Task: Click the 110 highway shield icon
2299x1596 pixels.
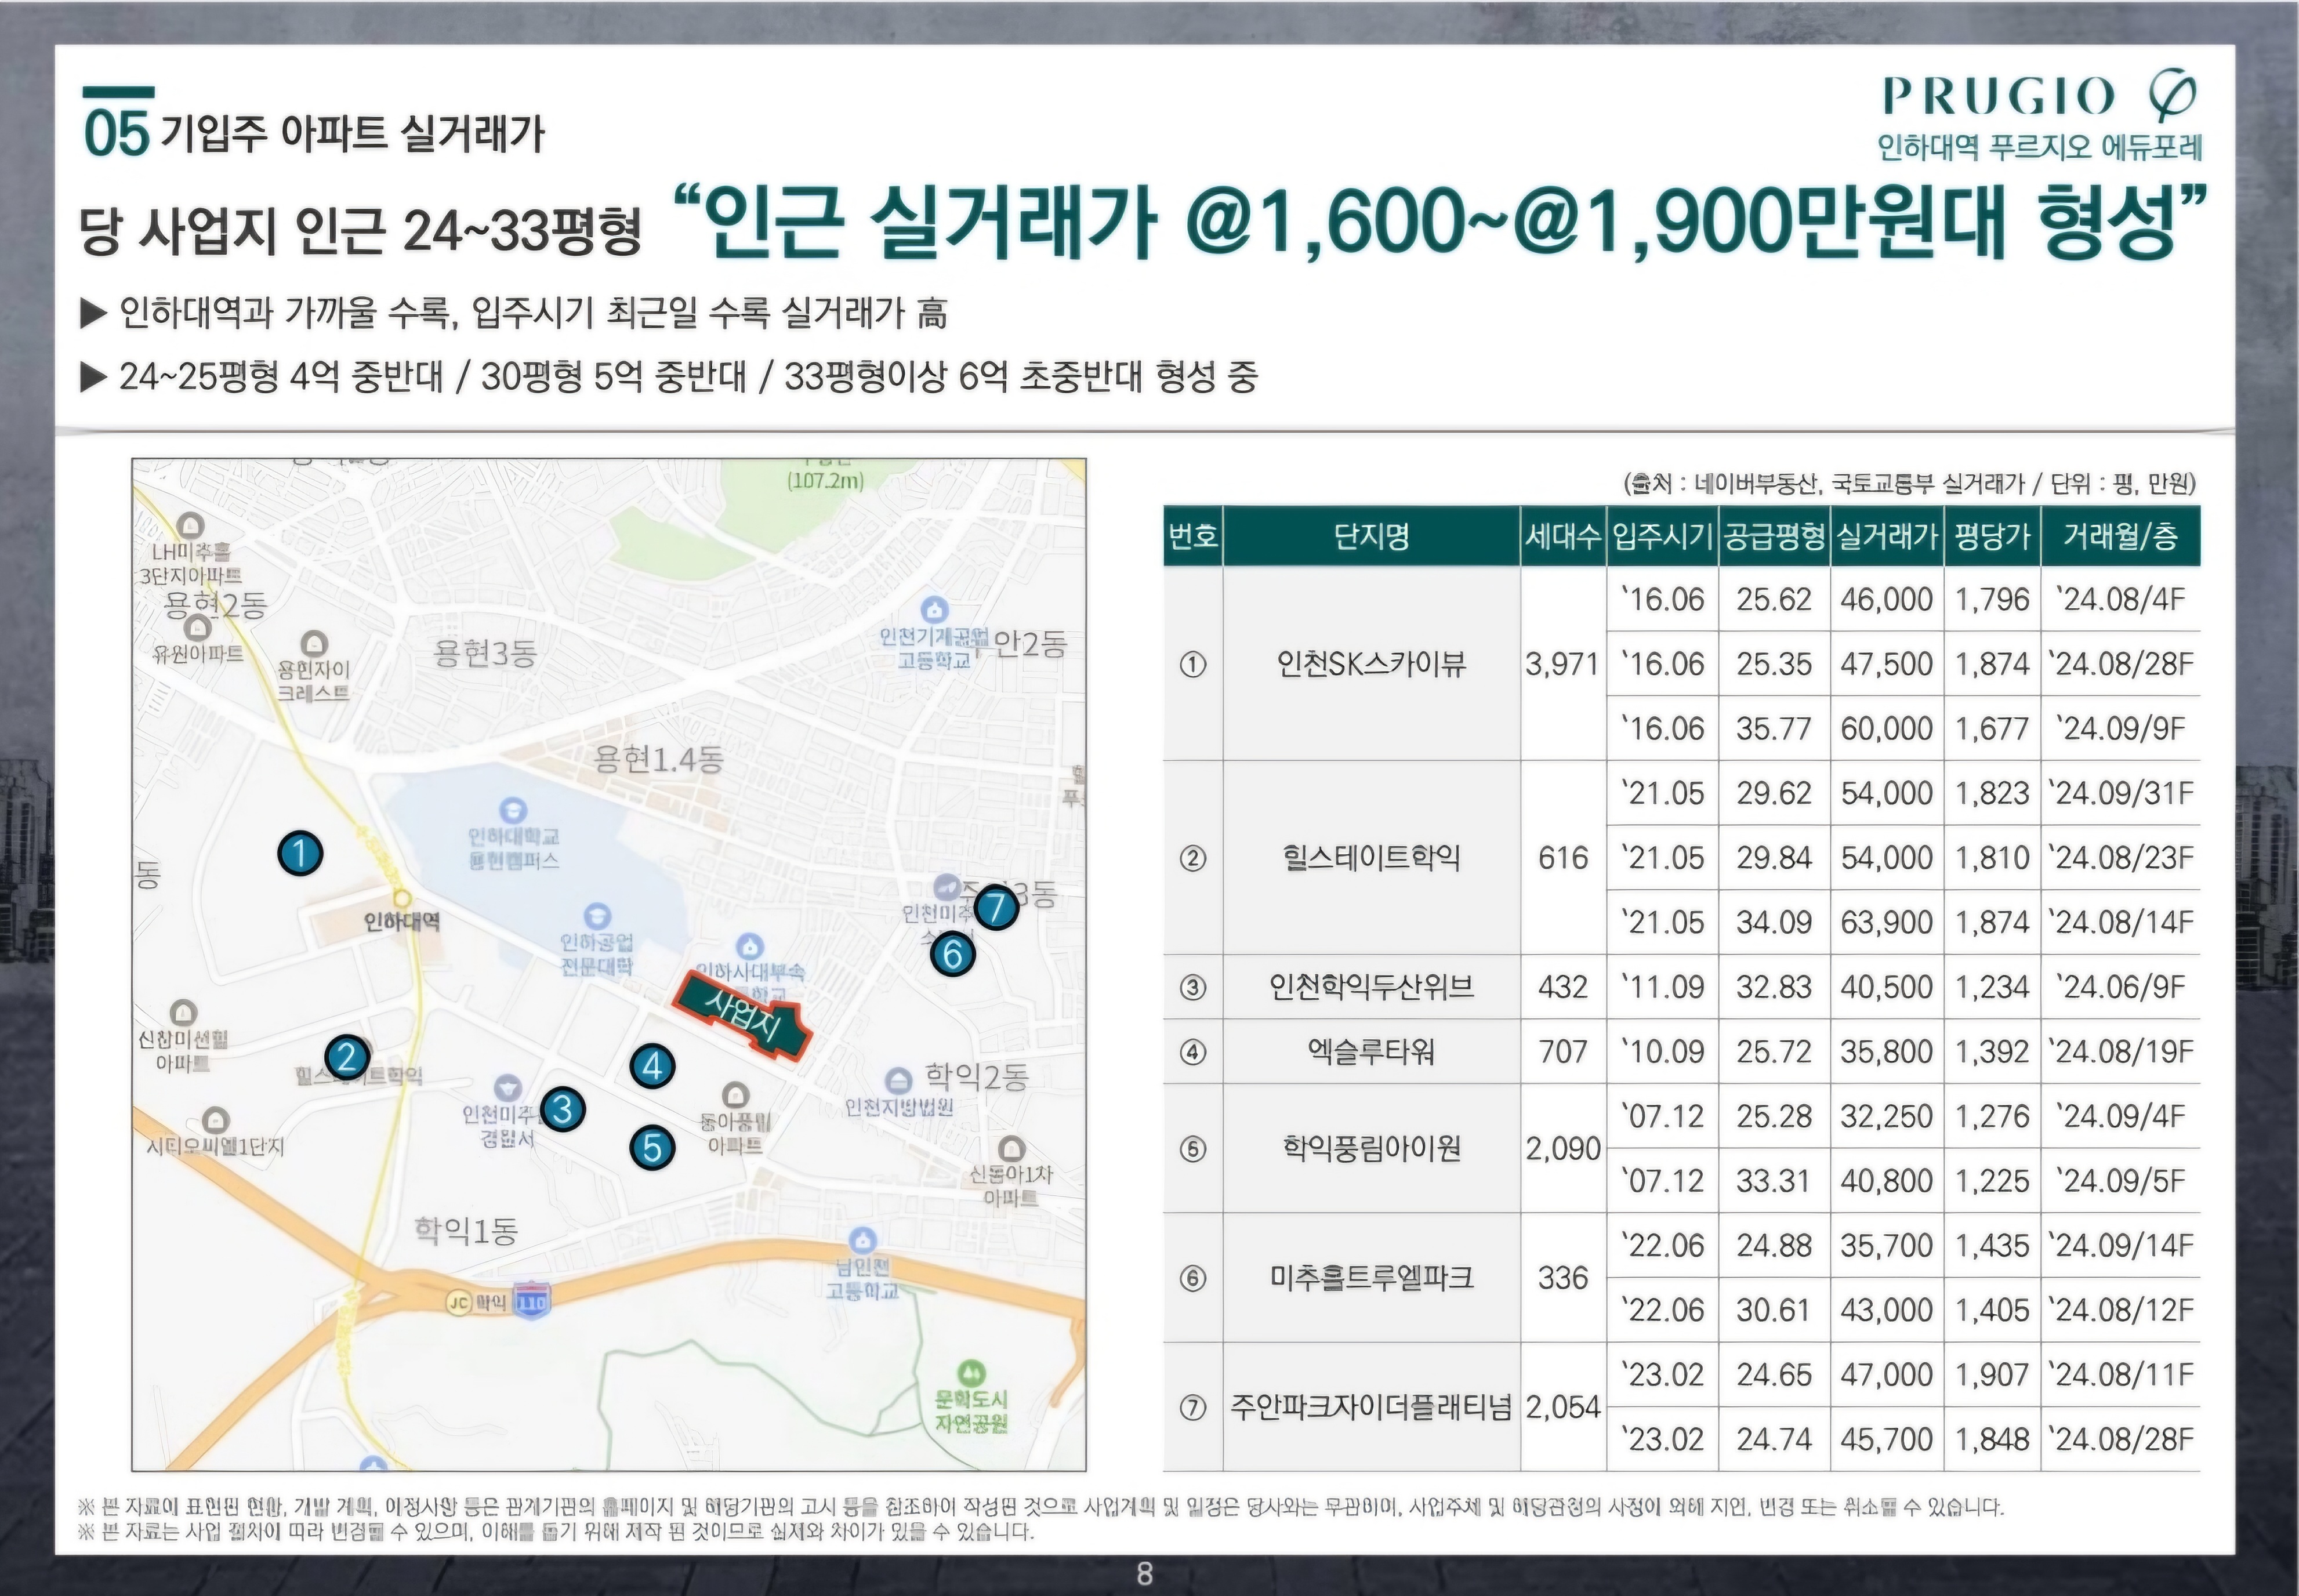Action: pyautogui.click(x=531, y=1301)
